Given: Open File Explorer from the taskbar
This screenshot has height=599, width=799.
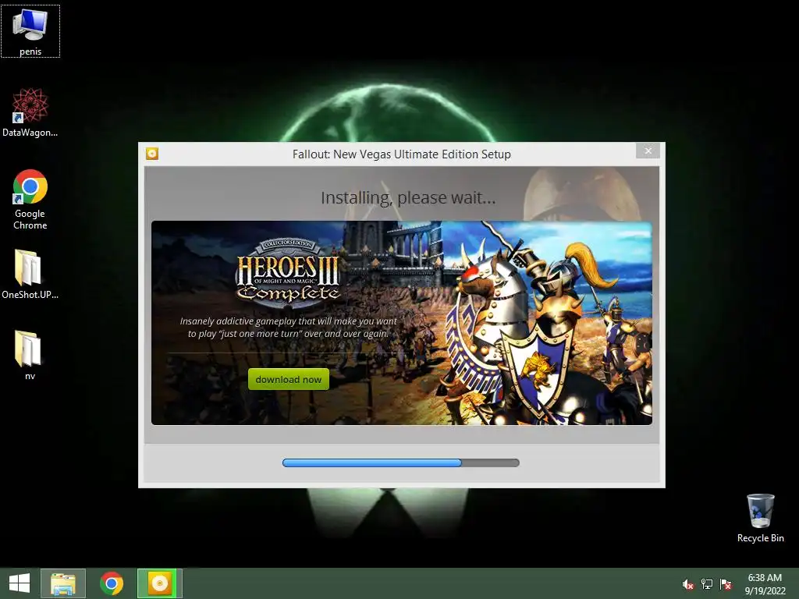Looking at the screenshot, I should 63,583.
